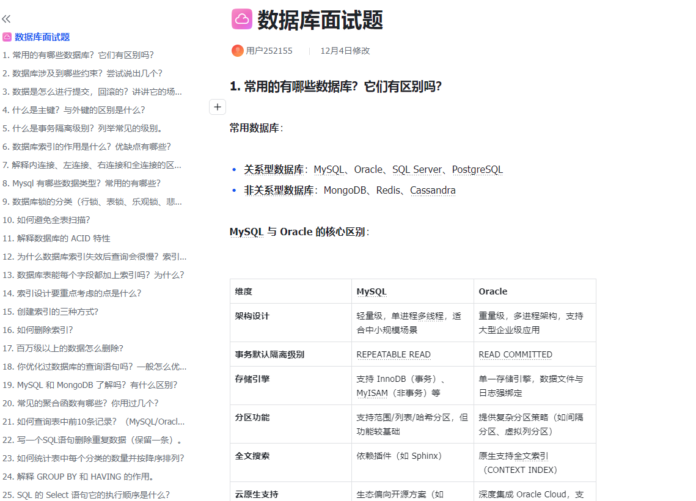This screenshot has width=696, height=501.
Task: Click the table cell 全文搜索
Action: tap(291, 463)
